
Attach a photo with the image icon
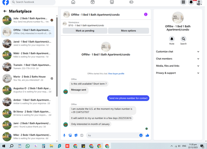point(70,135)
